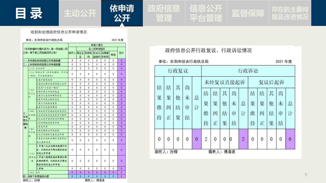Select the 政府信息公开行政复议、行政诉讼情况 title
326x183 pixels.
point(208,50)
